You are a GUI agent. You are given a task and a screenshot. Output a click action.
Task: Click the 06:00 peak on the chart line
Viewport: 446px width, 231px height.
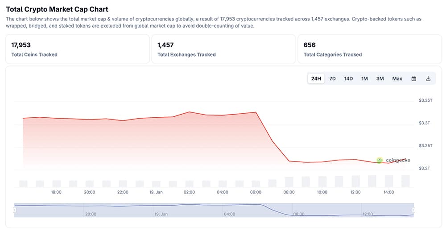click(x=256, y=112)
